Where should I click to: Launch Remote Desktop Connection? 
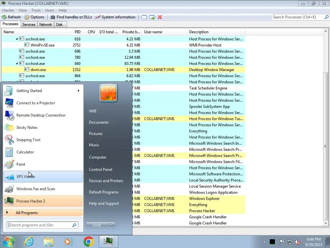click(x=43, y=115)
